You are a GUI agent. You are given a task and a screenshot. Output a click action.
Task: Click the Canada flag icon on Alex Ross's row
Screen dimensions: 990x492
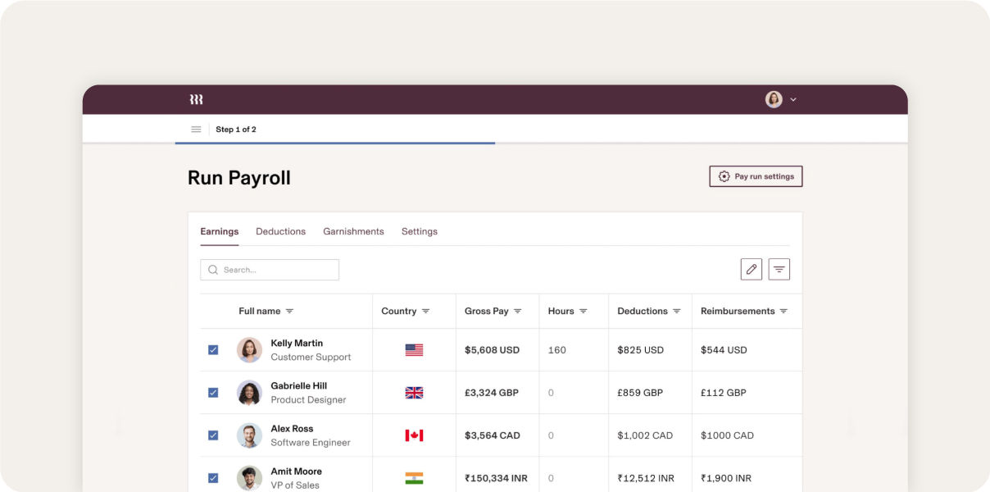[413, 435]
